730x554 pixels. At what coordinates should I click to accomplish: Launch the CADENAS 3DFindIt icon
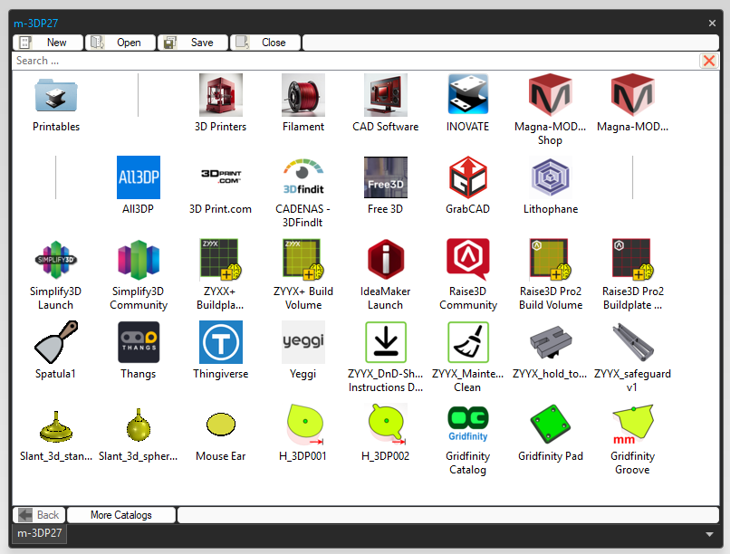[303, 177]
